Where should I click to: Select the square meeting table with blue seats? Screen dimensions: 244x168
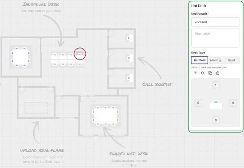point(20,57)
